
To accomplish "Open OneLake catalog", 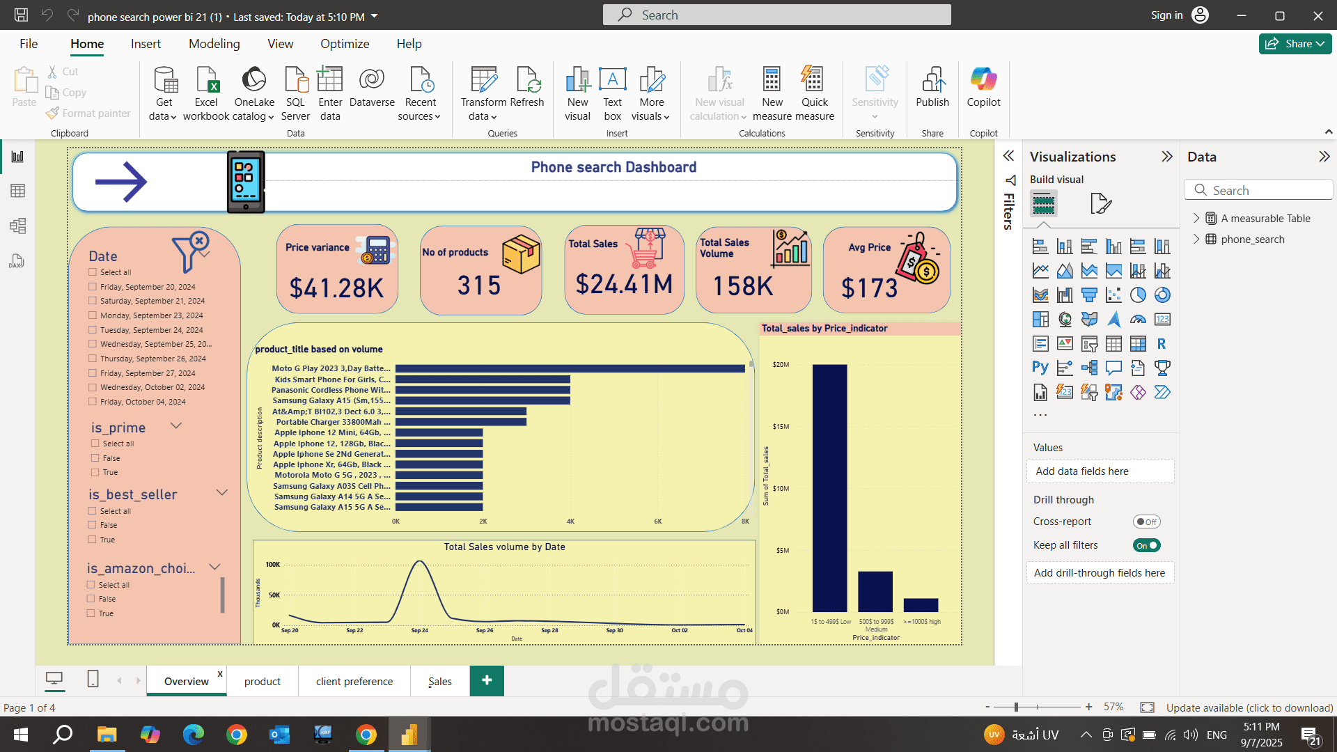I will coord(254,93).
